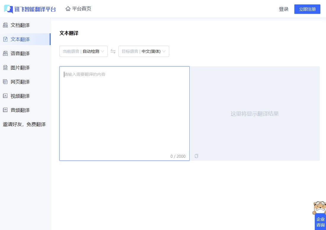326x230 pixels.
Task: Click the 企业咨询 floating button
Action: click(320, 222)
